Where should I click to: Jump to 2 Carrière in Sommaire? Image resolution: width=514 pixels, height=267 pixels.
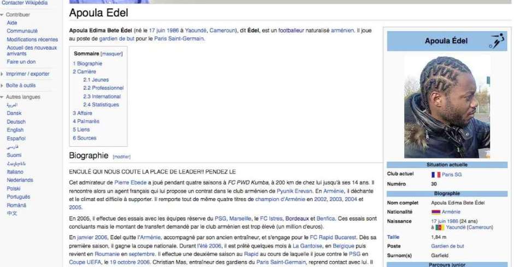84,72
